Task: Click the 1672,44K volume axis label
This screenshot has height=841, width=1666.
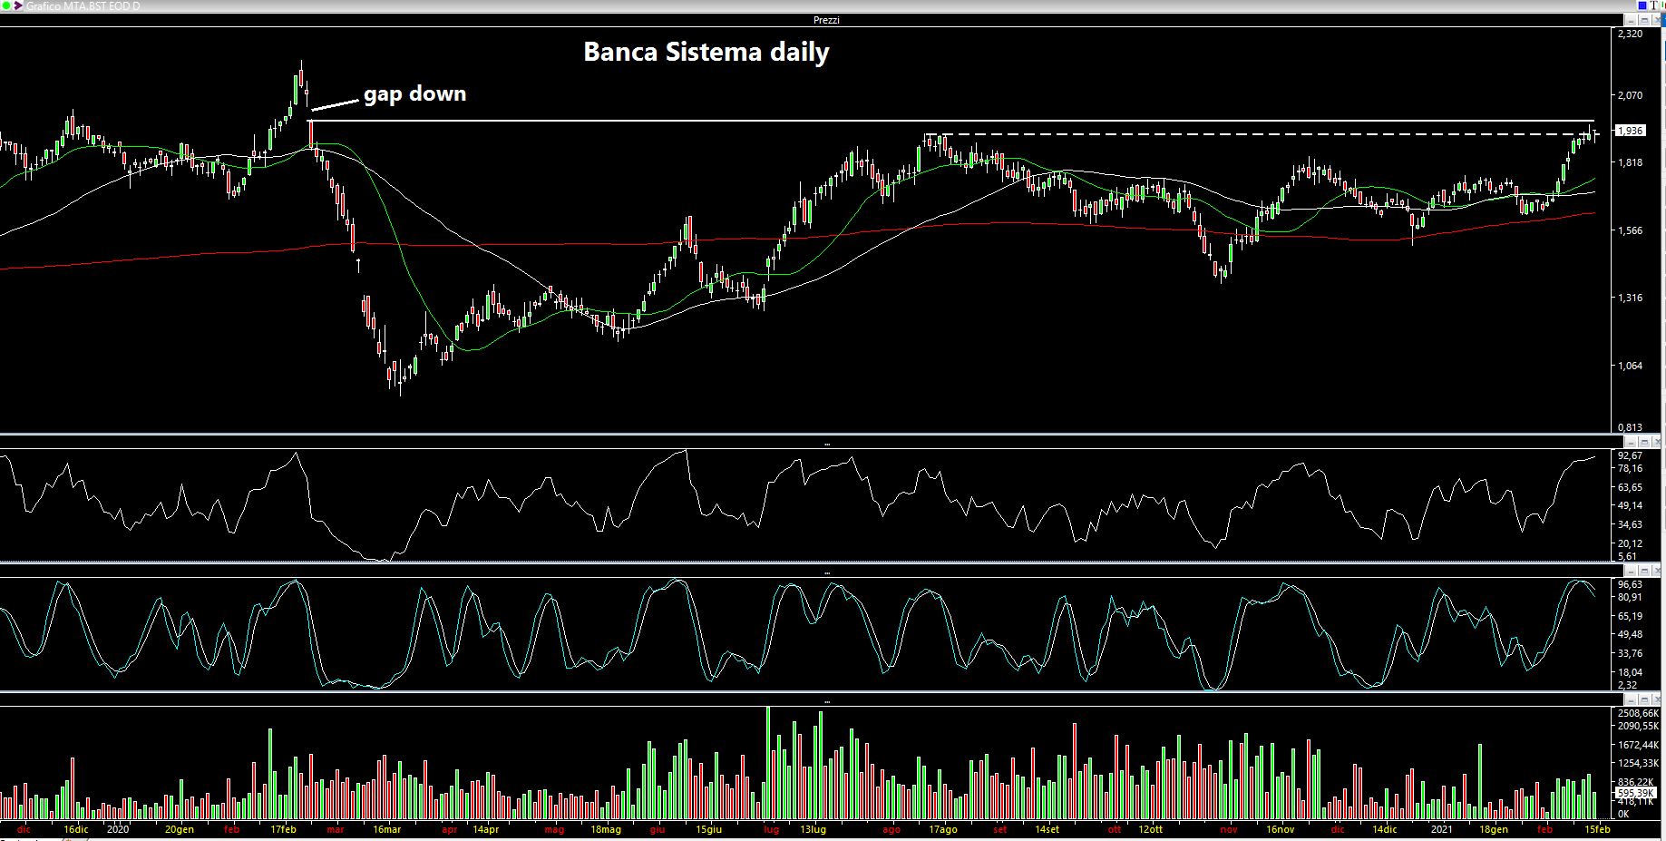Action: click(x=1638, y=745)
